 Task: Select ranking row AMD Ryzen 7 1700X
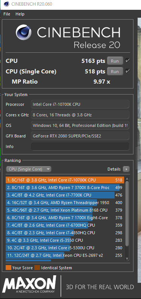click(65, 218)
